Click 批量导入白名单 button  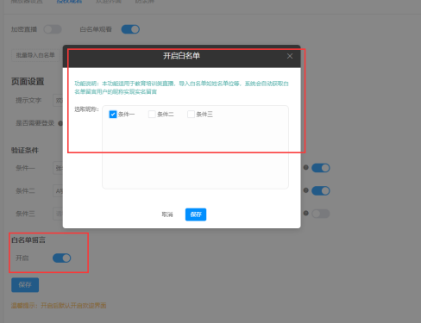click(35, 55)
